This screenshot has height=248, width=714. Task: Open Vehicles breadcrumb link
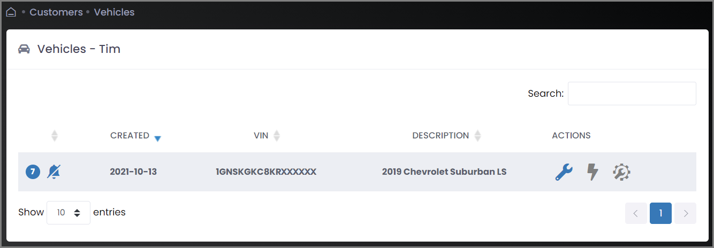114,12
